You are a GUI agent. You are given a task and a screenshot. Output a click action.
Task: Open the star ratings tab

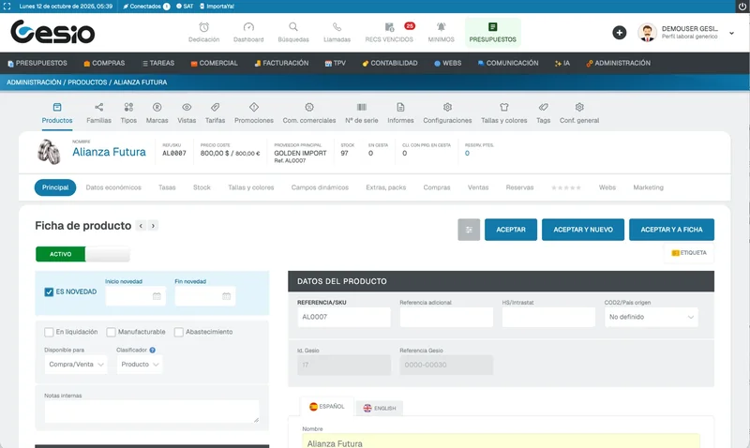click(566, 187)
